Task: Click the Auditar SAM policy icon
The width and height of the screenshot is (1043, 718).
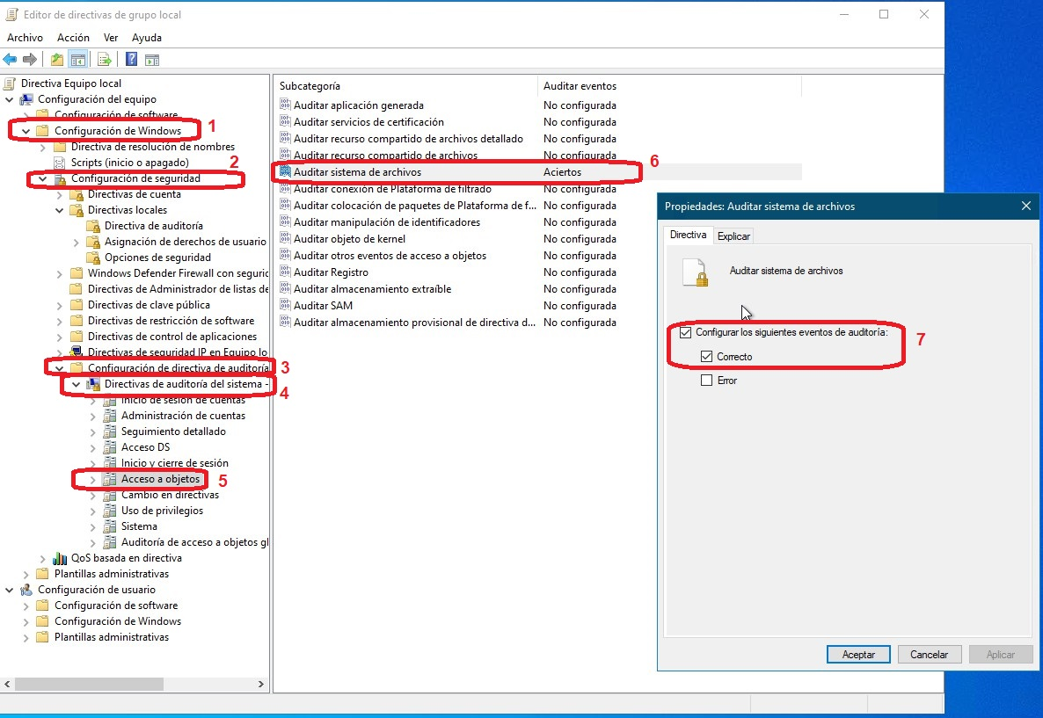Action: pos(285,306)
